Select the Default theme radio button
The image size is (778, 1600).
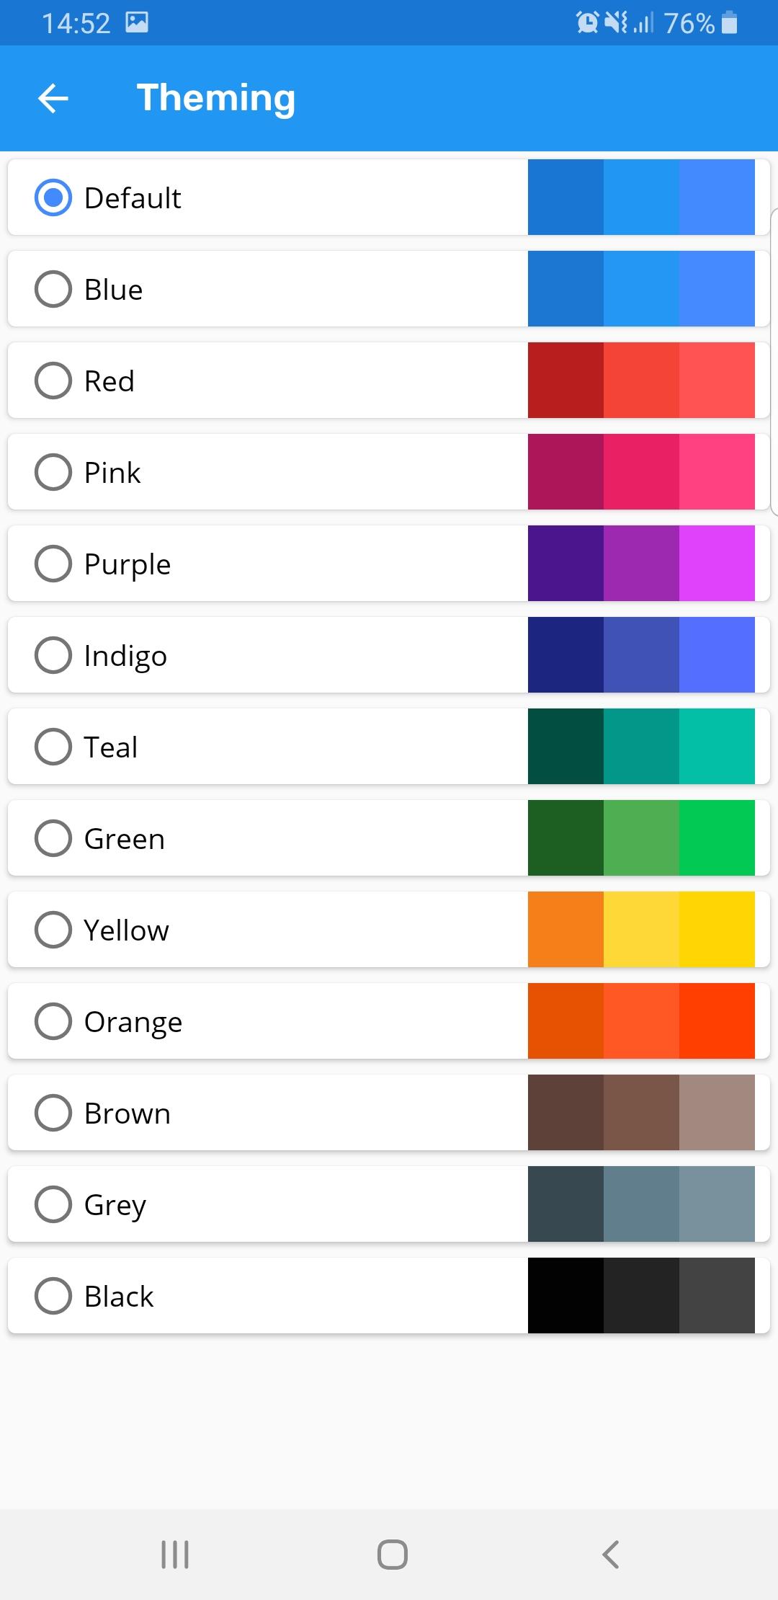pyautogui.click(x=53, y=198)
